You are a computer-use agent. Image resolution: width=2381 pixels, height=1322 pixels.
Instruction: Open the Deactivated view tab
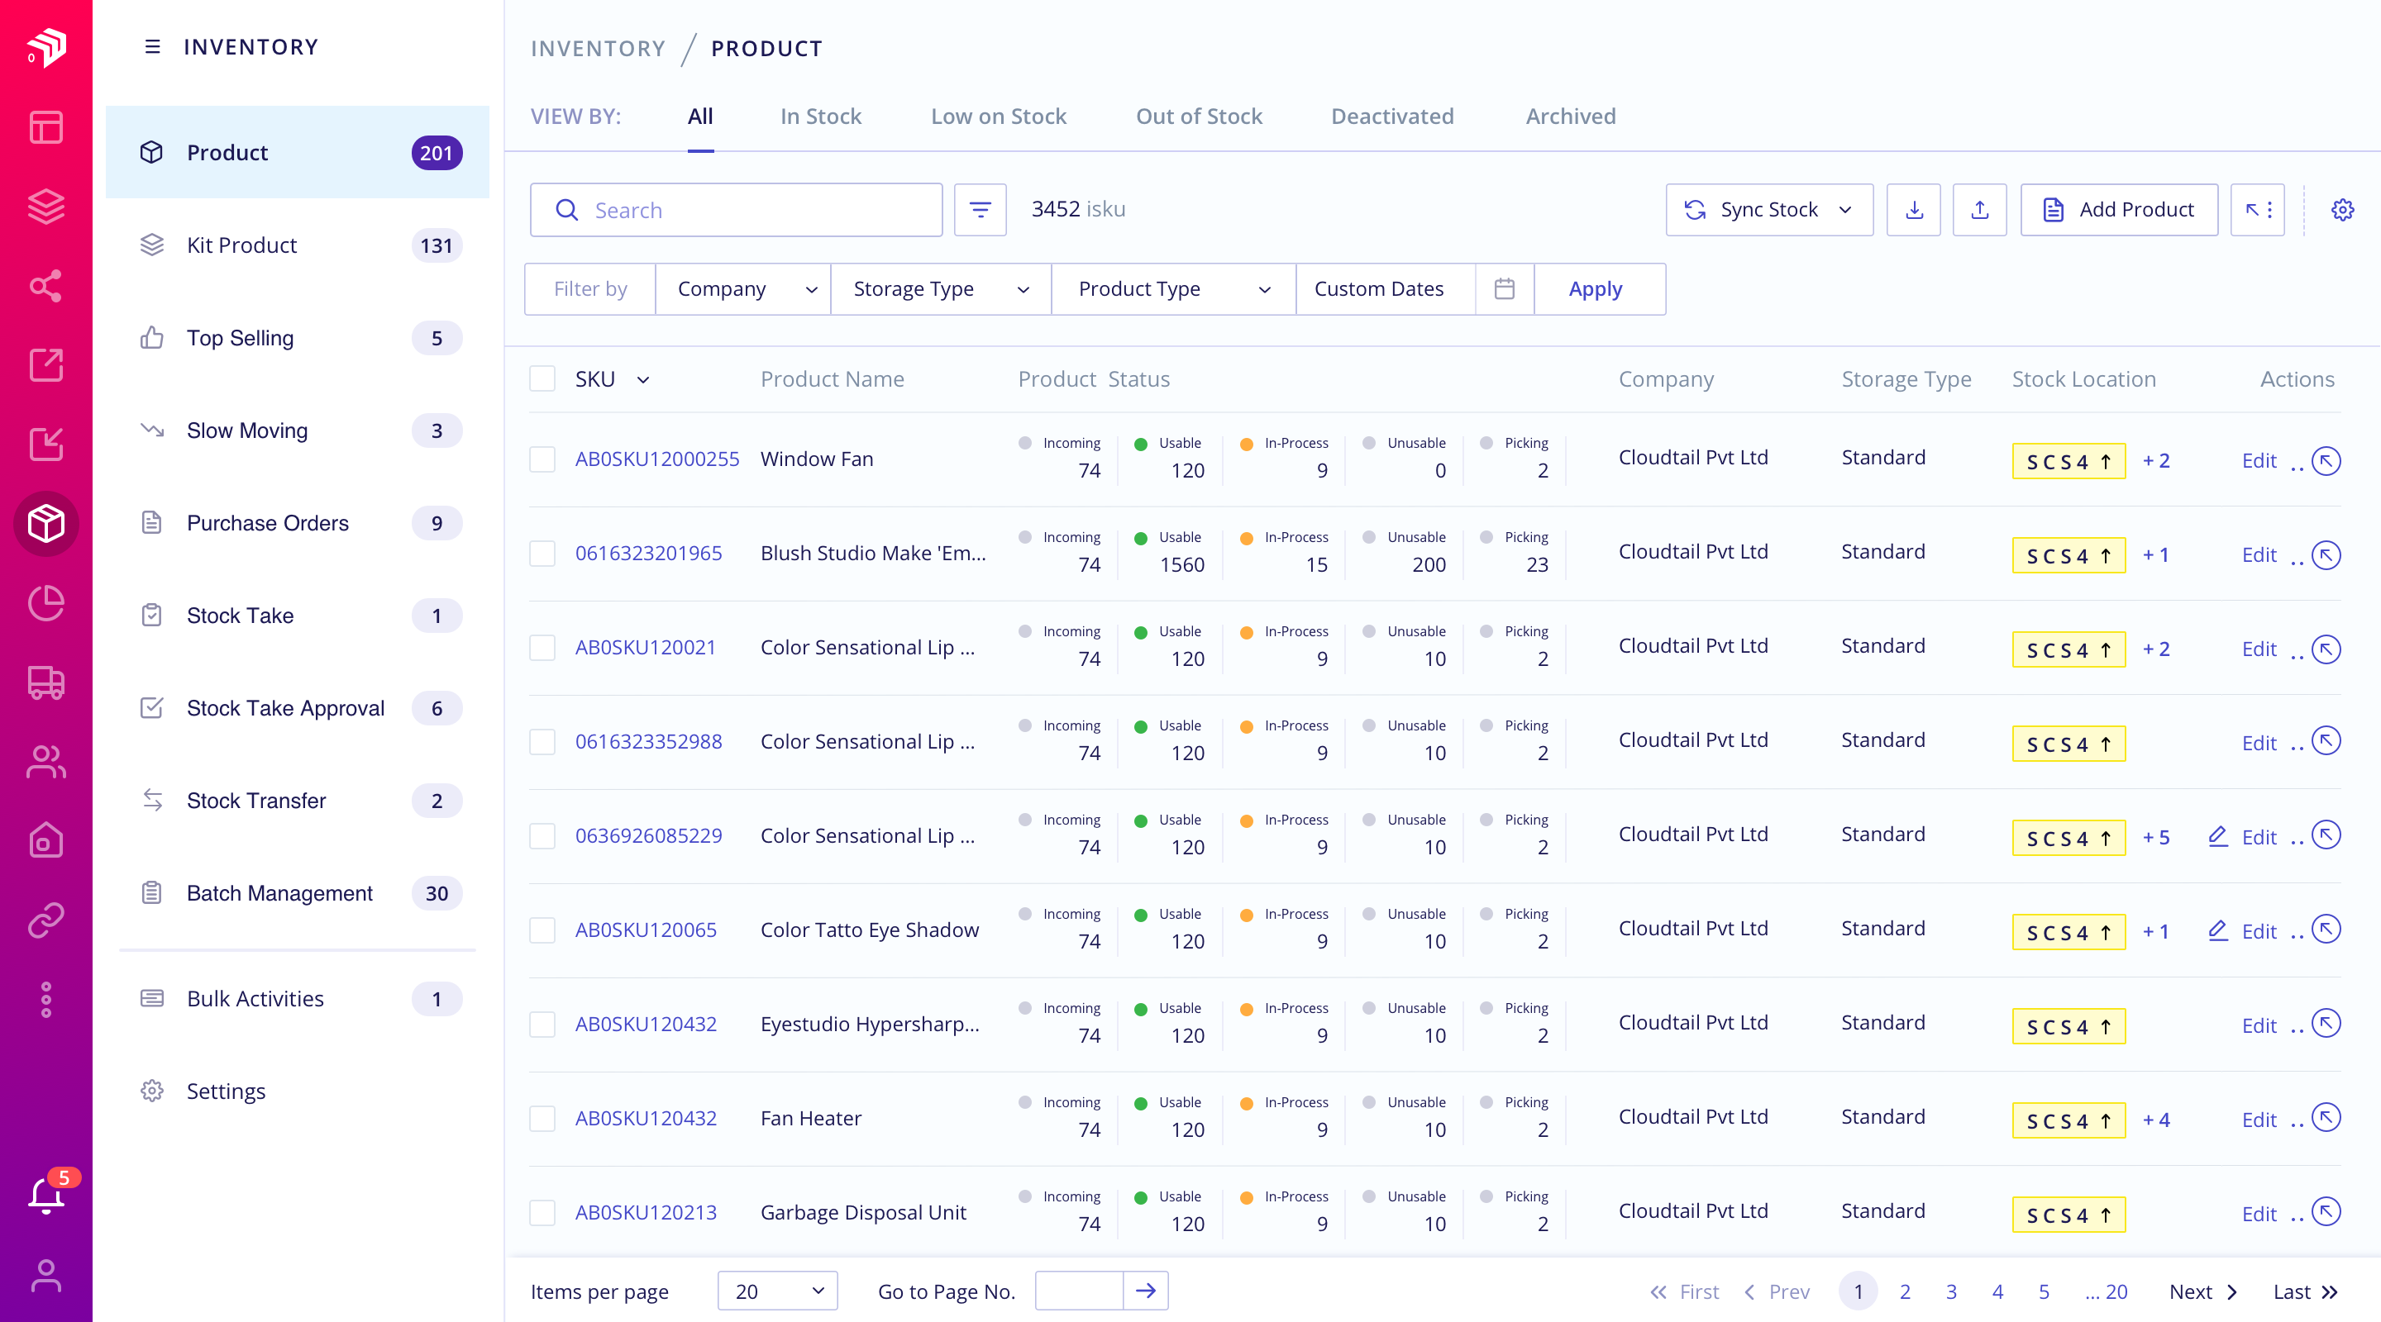coord(1392,117)
